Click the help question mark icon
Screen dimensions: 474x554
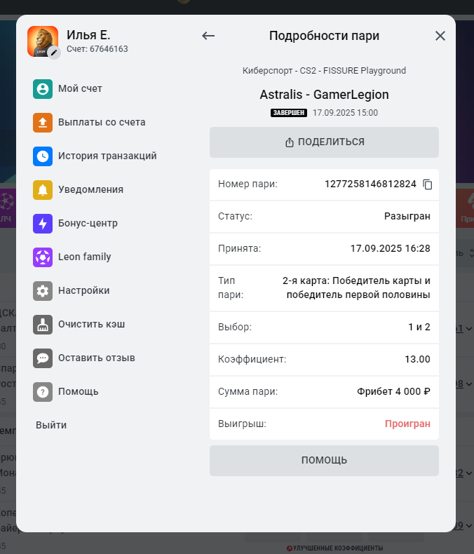pyautogui.click(x=43, y=392)
